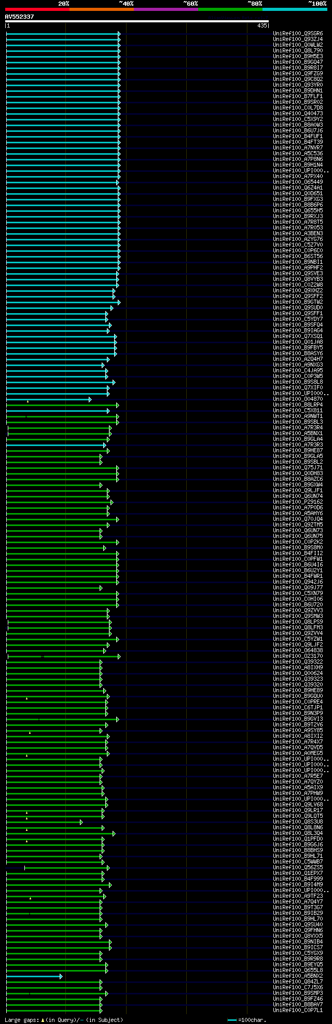Click the red ~20% identity legend bar

37,9
